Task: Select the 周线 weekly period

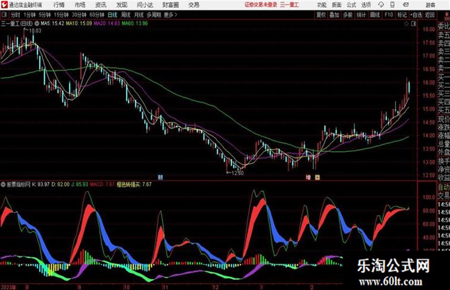Action: pyautogui.click(x=126, y=15)
